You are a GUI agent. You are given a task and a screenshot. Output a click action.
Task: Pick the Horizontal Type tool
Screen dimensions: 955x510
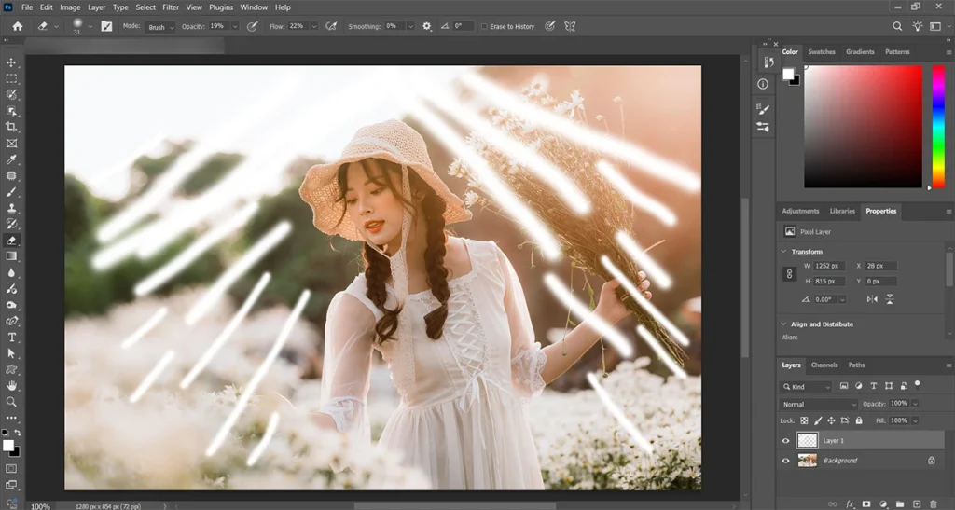coord(12,337)
